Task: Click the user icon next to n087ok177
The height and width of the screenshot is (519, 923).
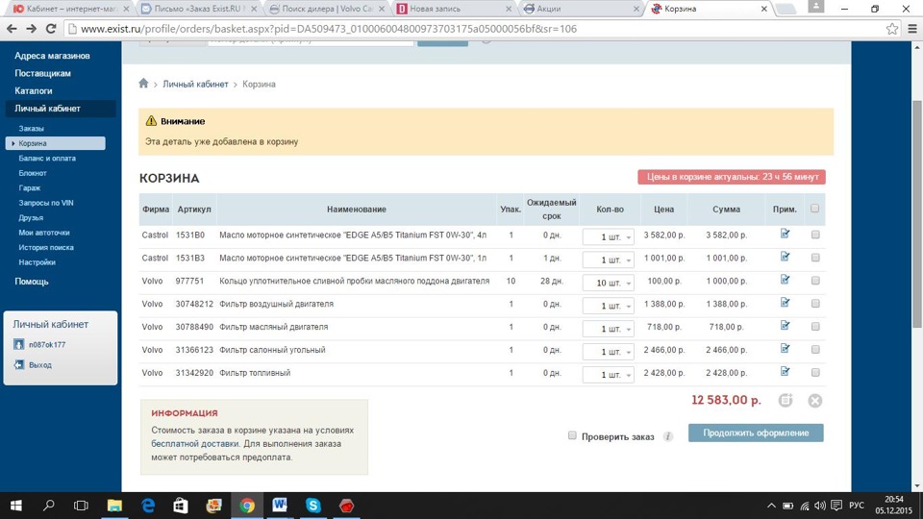Action: pyautogui.click(x=19, y=344)
